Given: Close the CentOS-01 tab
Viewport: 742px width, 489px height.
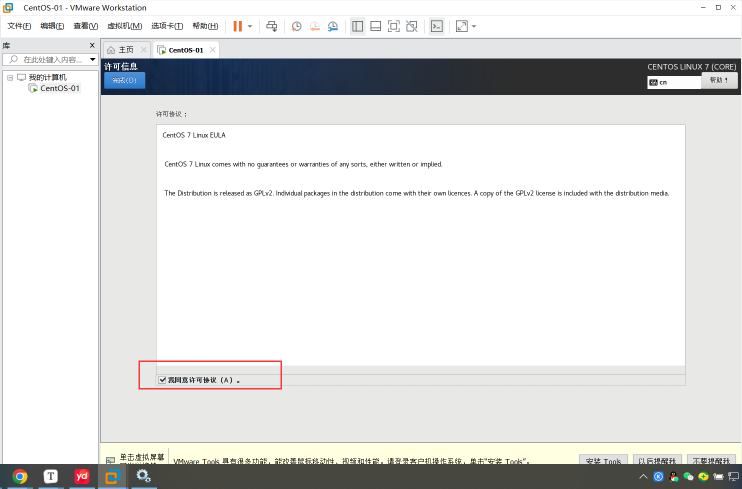Looking at the screenshot, I should [x=212, y=50].
